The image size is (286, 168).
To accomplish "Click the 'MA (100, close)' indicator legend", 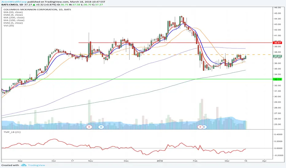I will click(14, 20).
